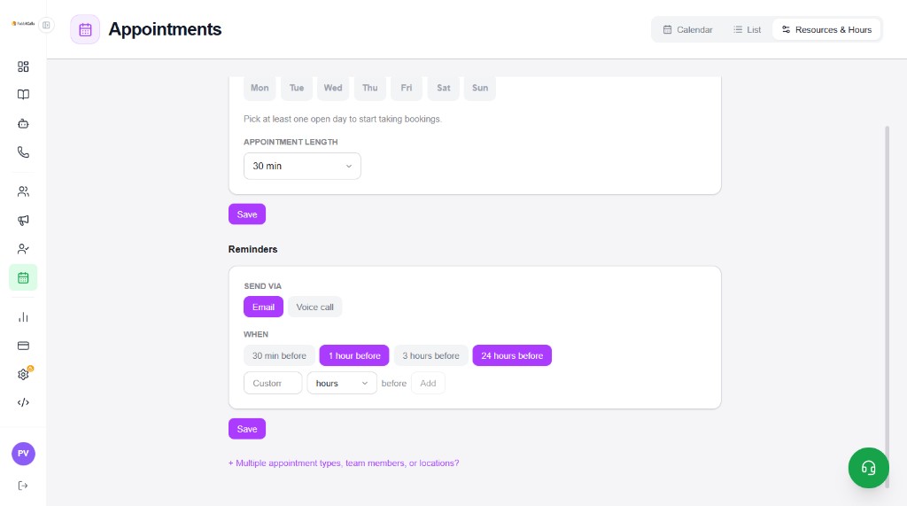Open Multiple appointment types link
This screenshot has width=907, height=506.
pyautogui.click(x=344, y=463)
